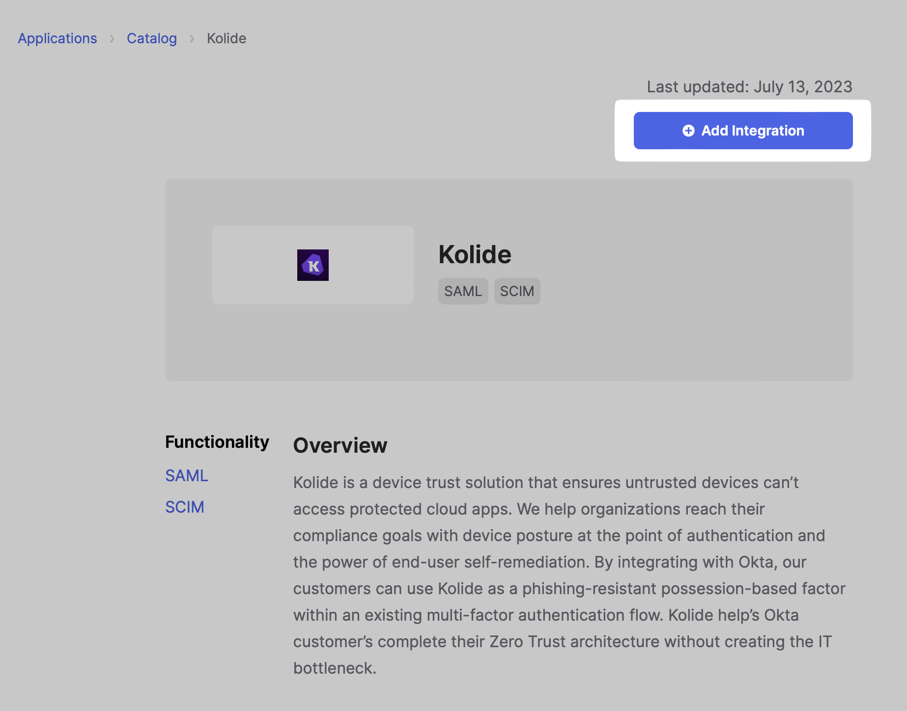This screenshot has width=907, height=711.
Task: Click the chevron after Catalog breadcrumb
Action: pos(192,38)
